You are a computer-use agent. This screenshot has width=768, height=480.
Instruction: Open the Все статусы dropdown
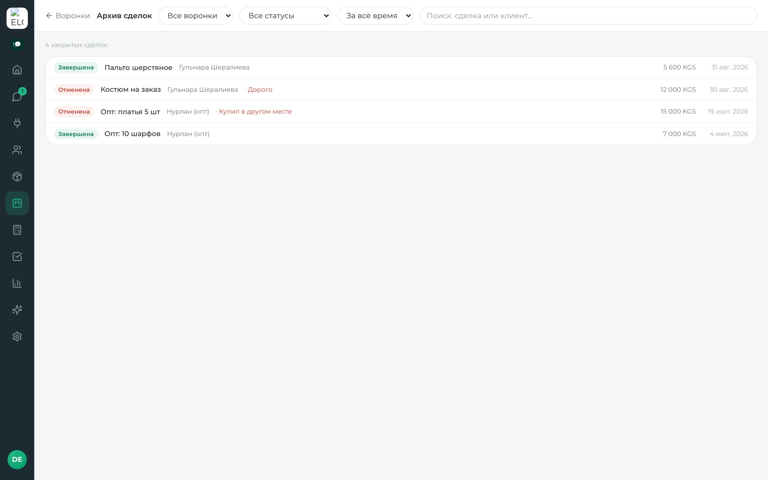point(285,16)
